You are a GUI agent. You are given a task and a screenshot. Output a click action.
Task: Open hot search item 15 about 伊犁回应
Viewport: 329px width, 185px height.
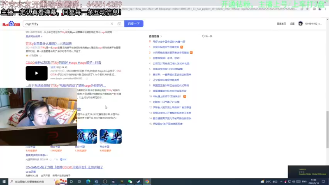(x=168, y=124)
